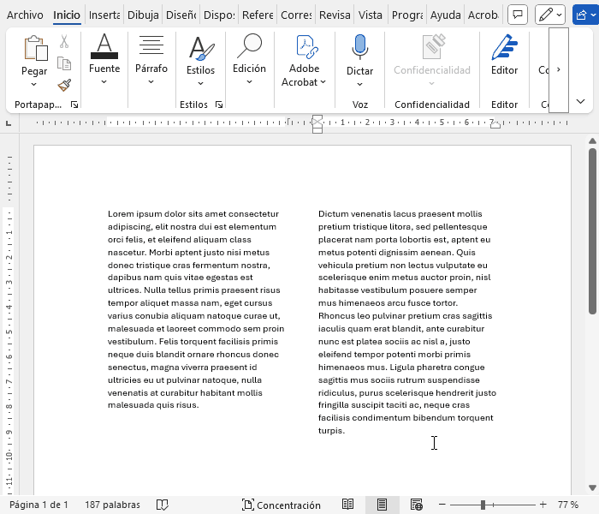Click the spelling check book icon
The height and width of the screenshot is (514, 599).
pos(162,505)
